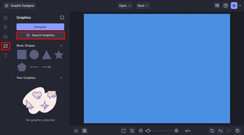Image resolution: width=244 pixels, height=135 pixels.
Task: Open the Edit adjustments sliders icon
Action: coord(5,27)
